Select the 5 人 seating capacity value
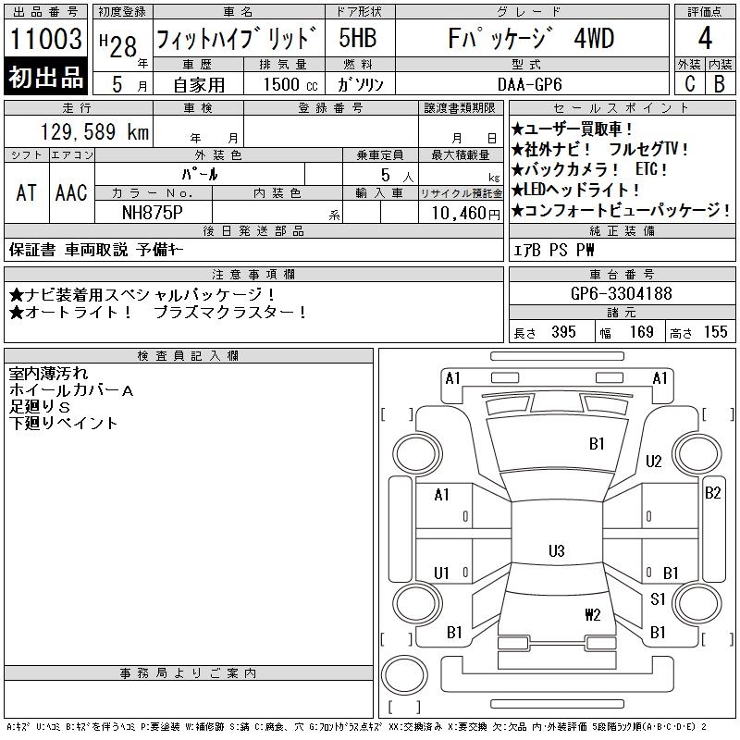Screen dimensions: 740x740 (x=398, y=175)
